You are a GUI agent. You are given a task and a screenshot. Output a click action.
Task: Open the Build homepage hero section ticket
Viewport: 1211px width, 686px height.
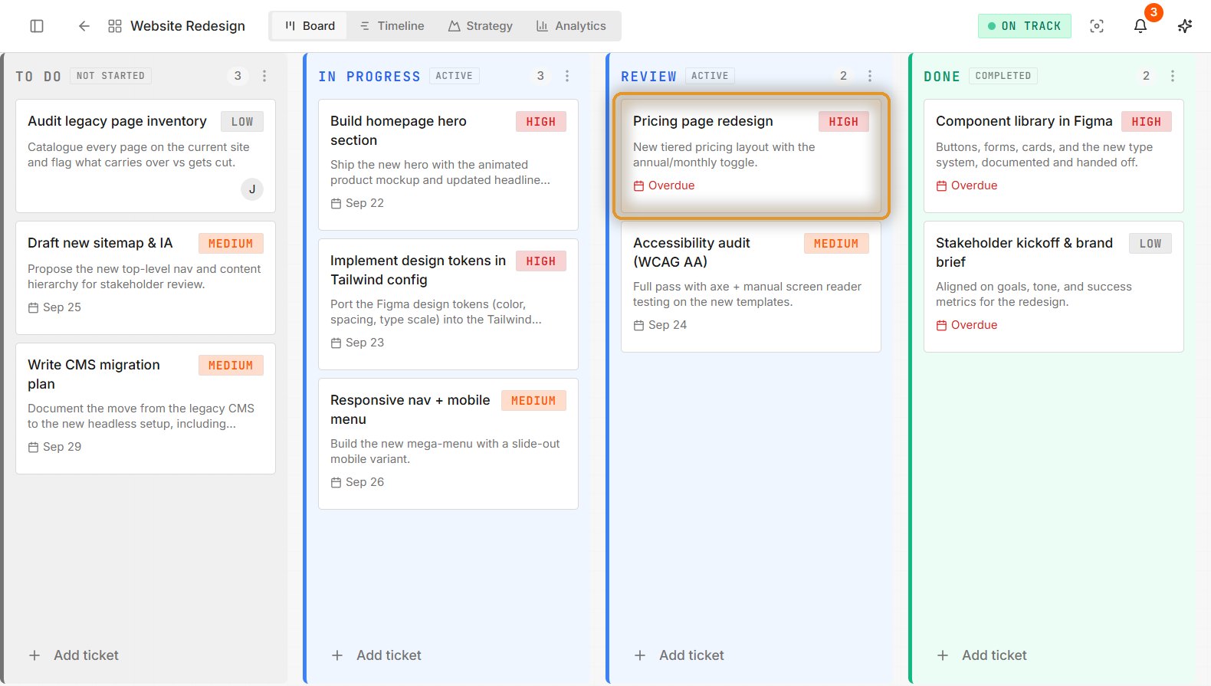(448, 165)
